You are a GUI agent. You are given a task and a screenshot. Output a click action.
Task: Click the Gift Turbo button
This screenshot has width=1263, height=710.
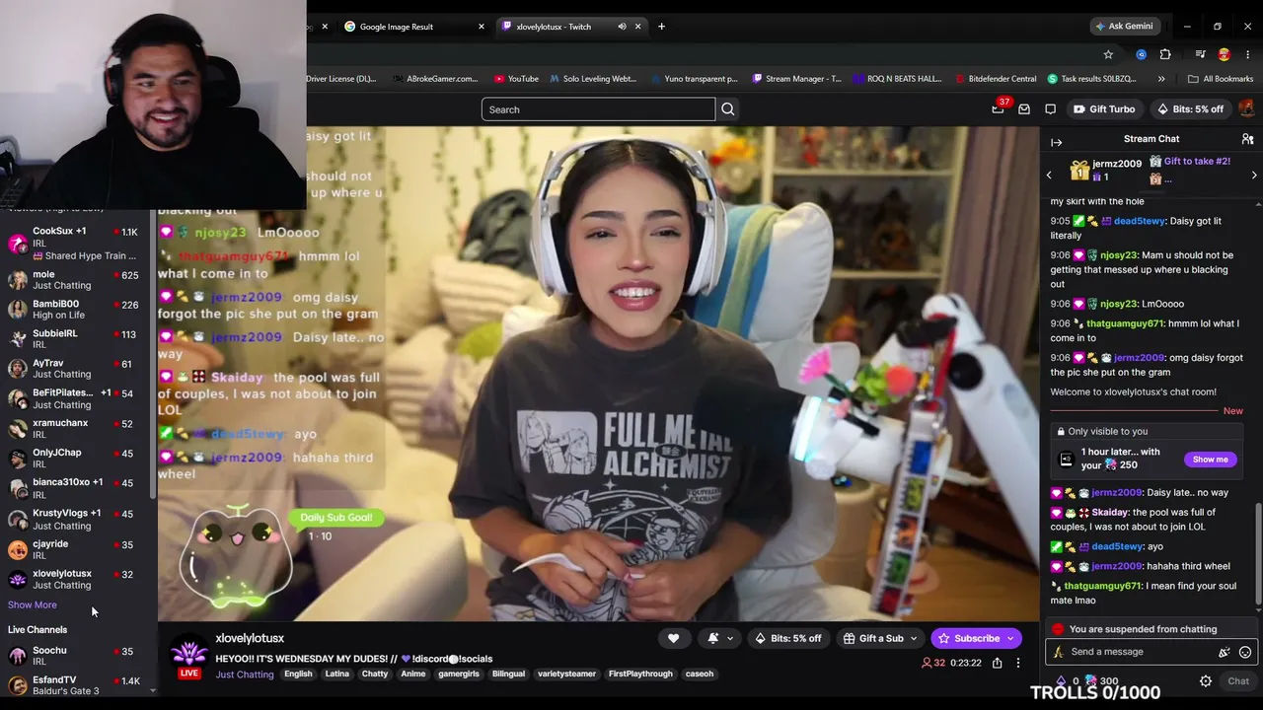coord(1104,109)
